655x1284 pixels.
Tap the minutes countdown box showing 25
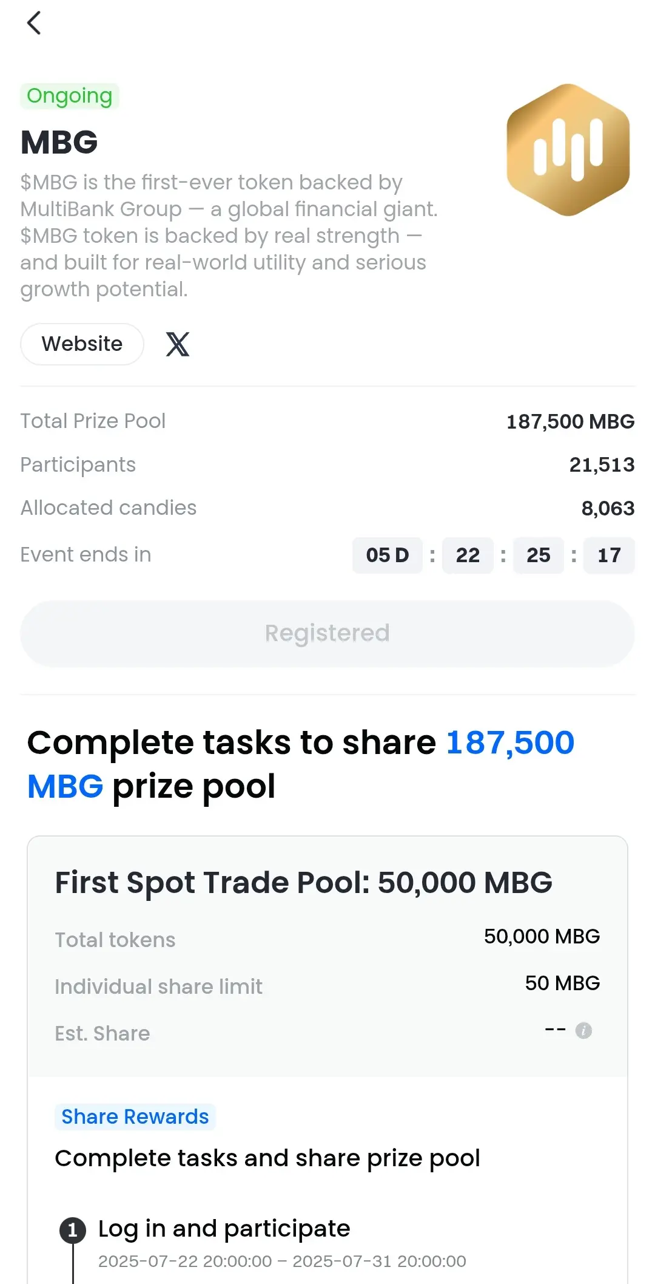pyautogui.click(x=539, y=555)
